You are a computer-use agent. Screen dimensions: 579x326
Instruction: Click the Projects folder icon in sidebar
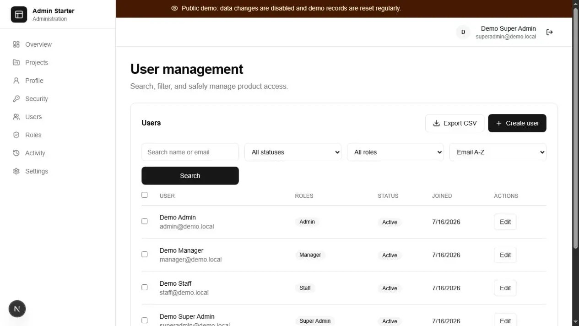click(x=16, y=62)
